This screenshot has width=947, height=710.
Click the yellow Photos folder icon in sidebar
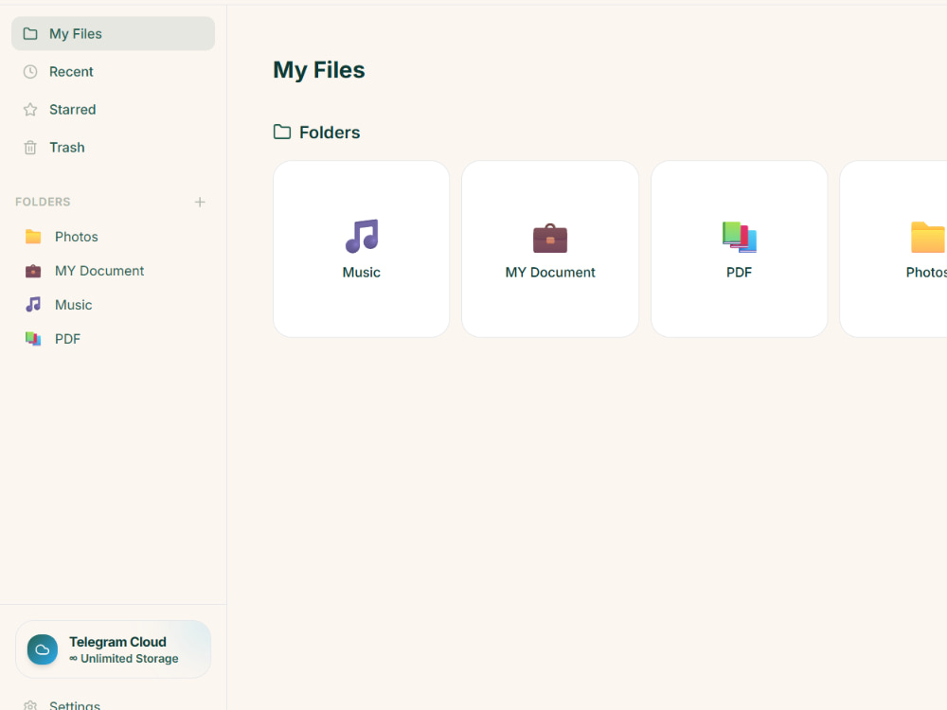(x=33, y=237)
